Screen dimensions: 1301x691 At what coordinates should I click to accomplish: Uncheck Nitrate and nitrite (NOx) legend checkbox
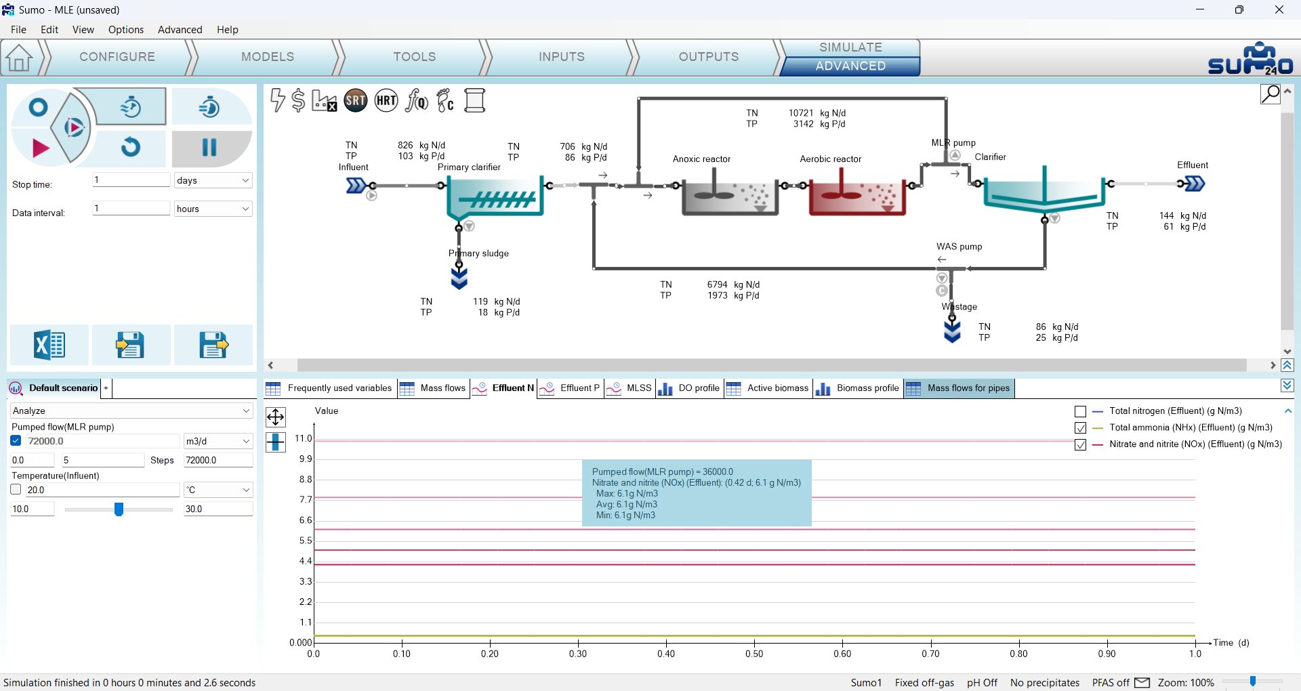pyautogui.click(x=1081, y=445)
